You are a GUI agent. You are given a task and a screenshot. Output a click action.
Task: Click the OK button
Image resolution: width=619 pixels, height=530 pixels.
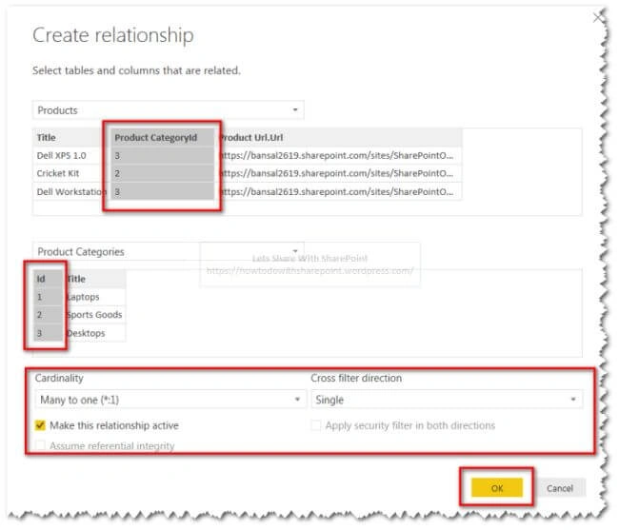point(497,488)
